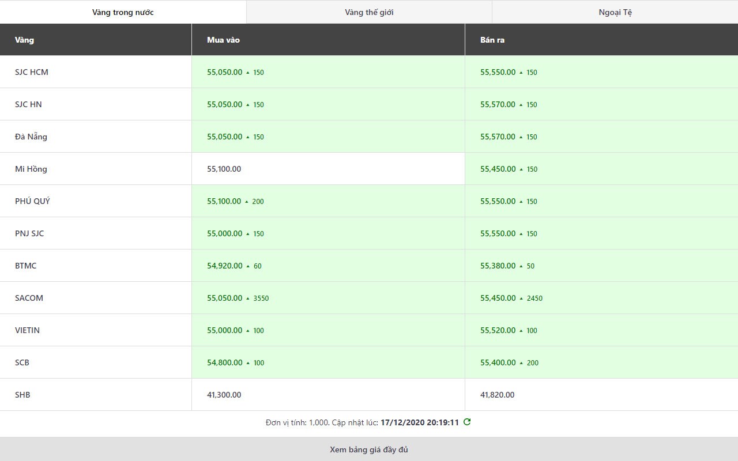Click the Mi Hồng buy price 55,100.00
This screenshot has width=738, height=461.
224,169
